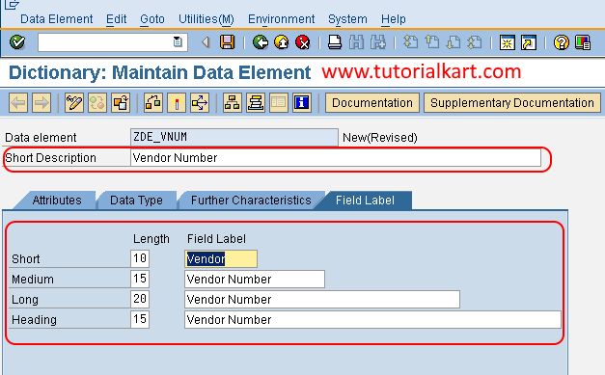This screenshot has width=605, height=375.
Task: Click the Short Description input field
Action: pos(336,158)
